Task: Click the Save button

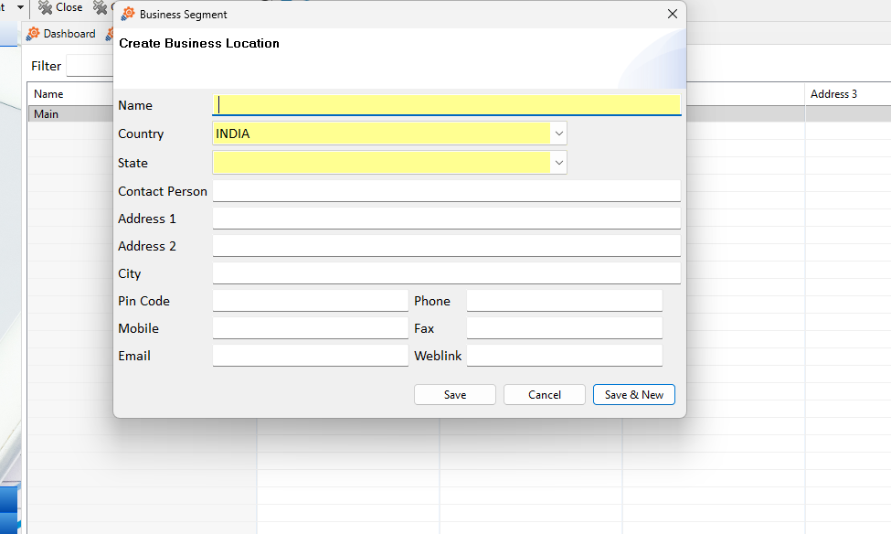Action: tap(454, 394)
